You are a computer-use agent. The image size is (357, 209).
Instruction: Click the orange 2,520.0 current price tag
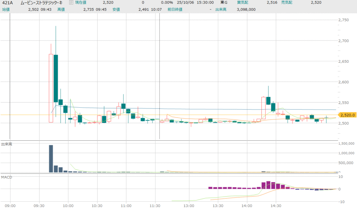[347, 115]
